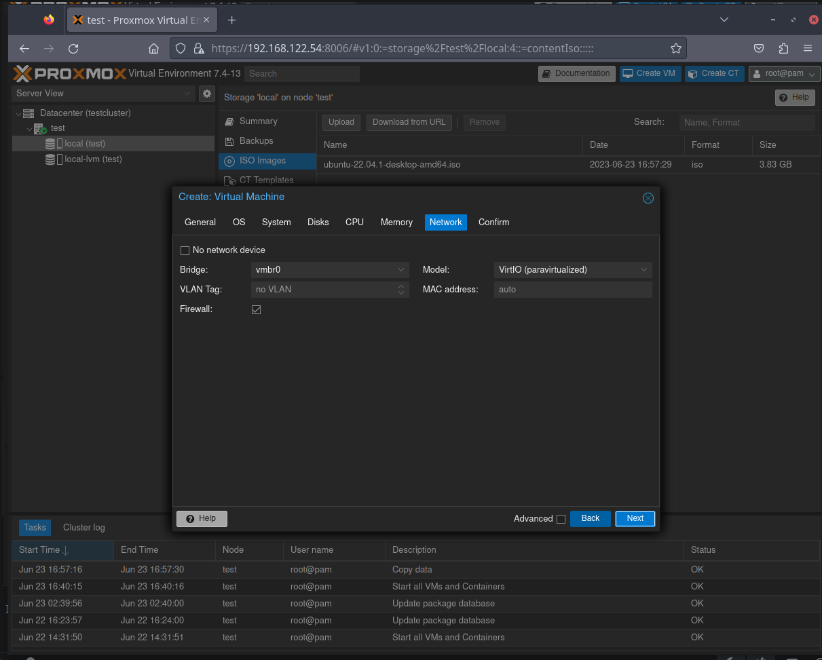
Task: Open the Firefox extensions icon
Action: point(783,49)
